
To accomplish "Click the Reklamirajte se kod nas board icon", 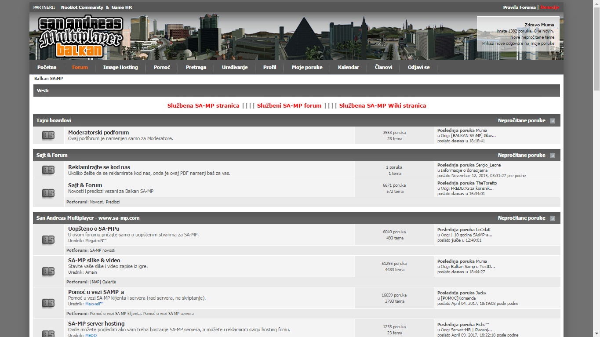I will pos(48,170).
